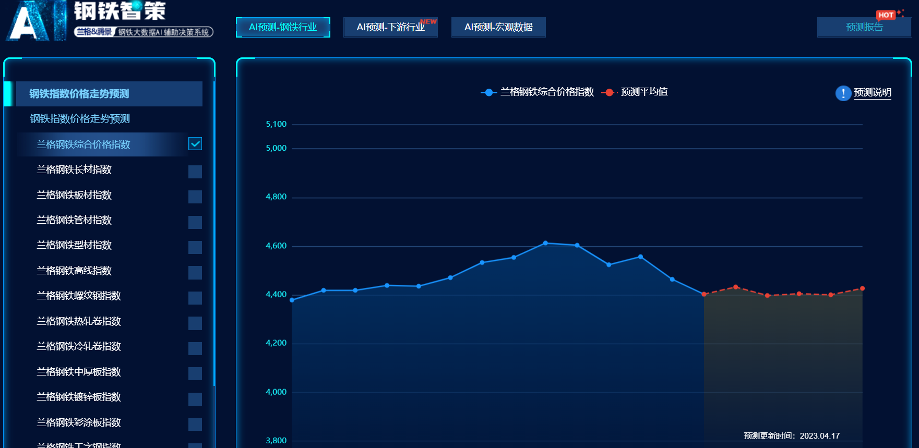The height and width of the screenshot is (448, 919).
Task: Click the first blue data point on chart
Action: (292, 300)
